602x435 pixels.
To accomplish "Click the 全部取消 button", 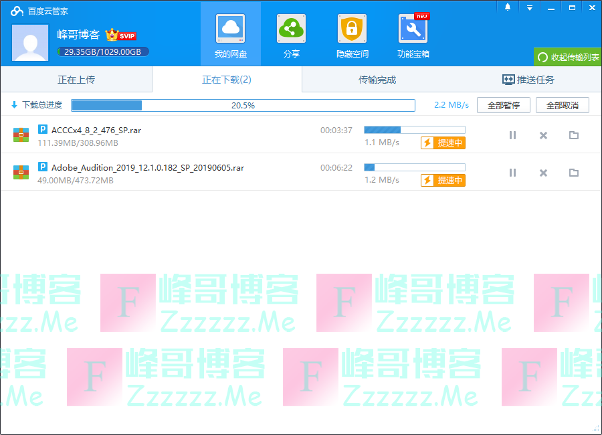I will coord(562,105).
